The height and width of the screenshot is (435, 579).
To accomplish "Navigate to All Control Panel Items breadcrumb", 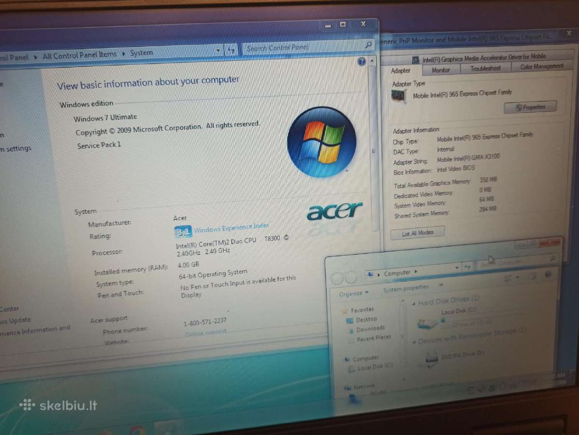I will click(79, 56).
